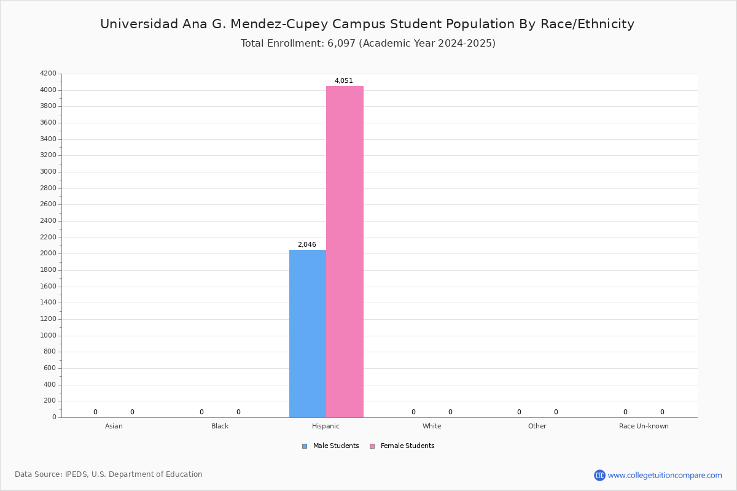Click the Asian category axis label

tap(114, 426)
